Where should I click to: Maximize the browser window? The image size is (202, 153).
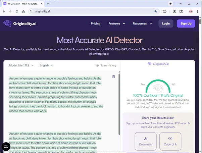[189, 4]
